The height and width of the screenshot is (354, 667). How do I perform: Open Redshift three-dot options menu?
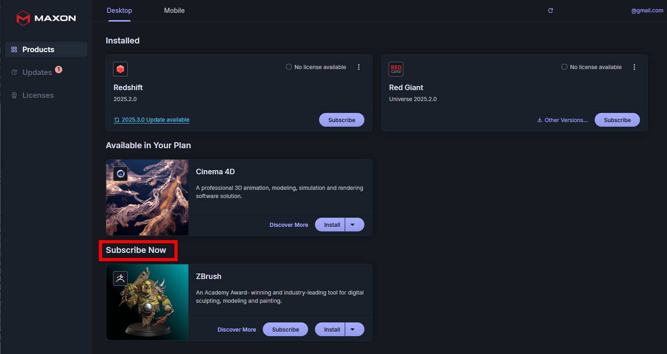click(359, 67)
